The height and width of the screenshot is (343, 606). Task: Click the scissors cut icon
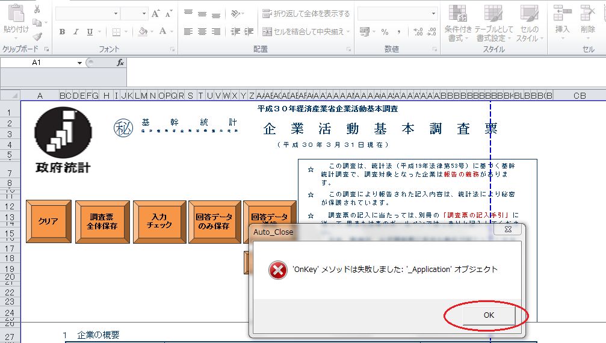[37, 9]
